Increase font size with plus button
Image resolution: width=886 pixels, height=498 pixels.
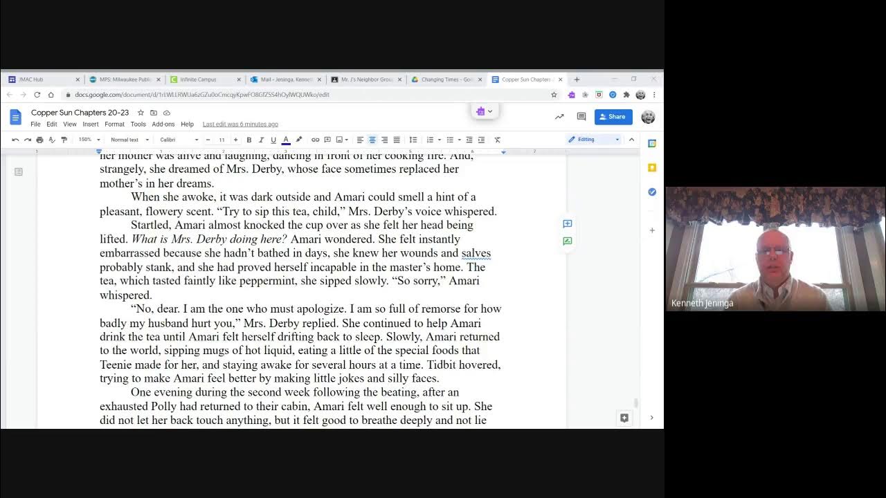click(x=235, y=140)
